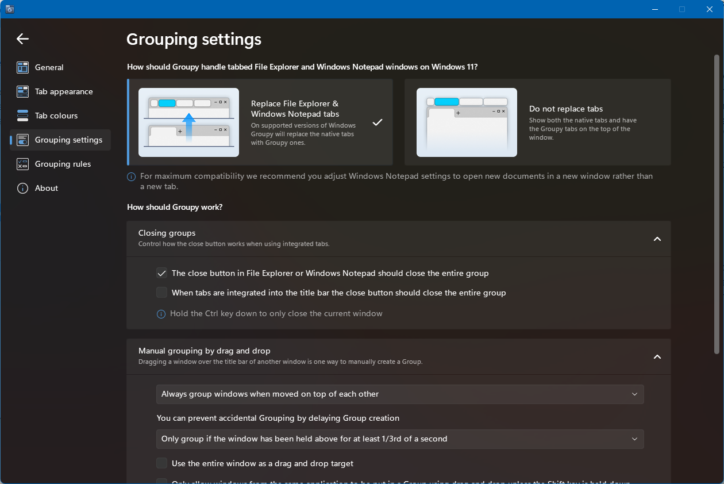Check title bar close button closes entire group
The height and width of the screenshot is (484, 724).
click(x=162, y=293)
